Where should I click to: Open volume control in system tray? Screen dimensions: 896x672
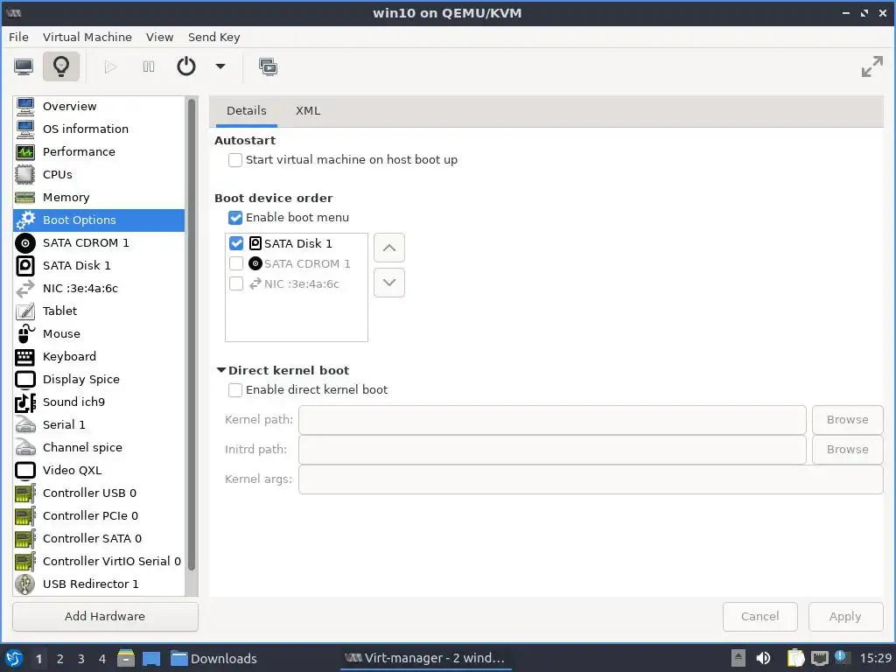click(763, 658)
